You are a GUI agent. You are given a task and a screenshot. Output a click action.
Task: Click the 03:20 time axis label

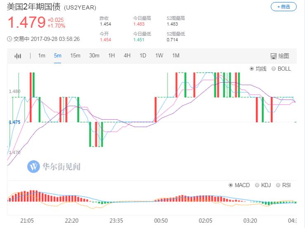click(250, 221)
